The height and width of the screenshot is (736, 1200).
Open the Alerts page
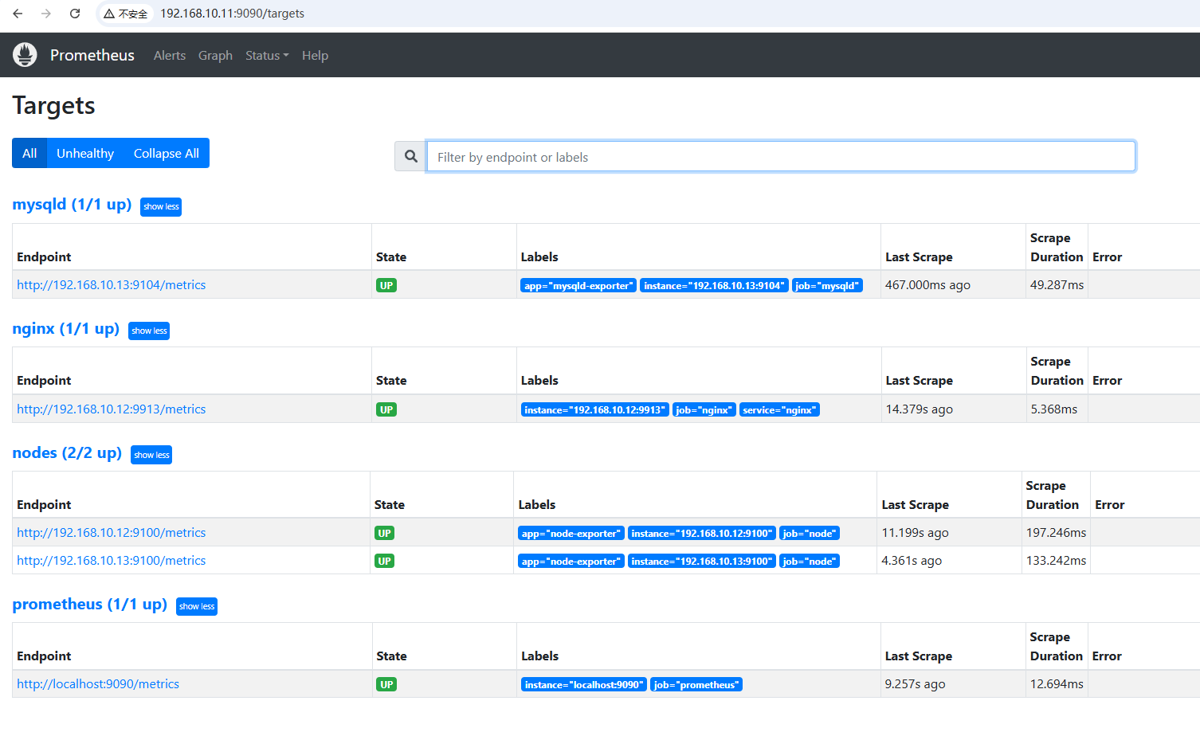point(170,55)
